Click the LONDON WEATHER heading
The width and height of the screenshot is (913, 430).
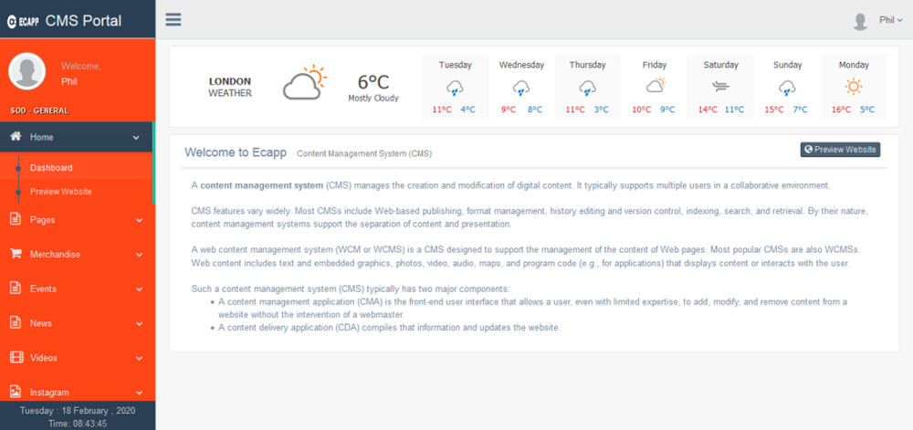(x=230, y=87)
